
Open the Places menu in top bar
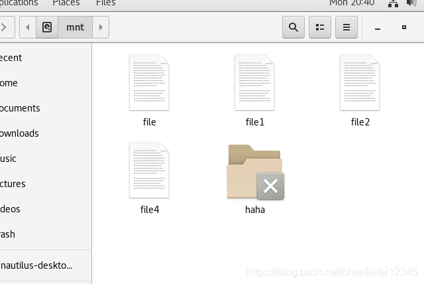pos(66,3)
